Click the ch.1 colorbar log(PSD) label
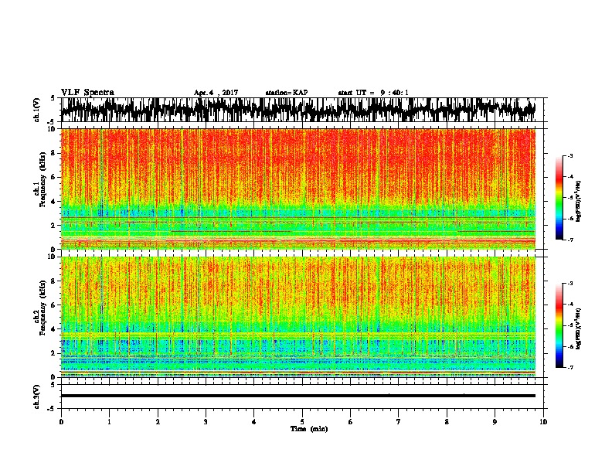This screenshot has width=612, height=473. (578, 202)
